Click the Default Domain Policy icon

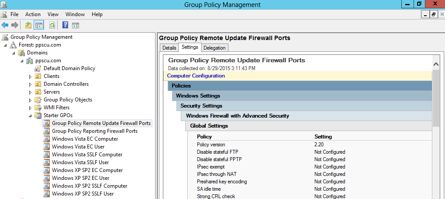click(38, 68)
